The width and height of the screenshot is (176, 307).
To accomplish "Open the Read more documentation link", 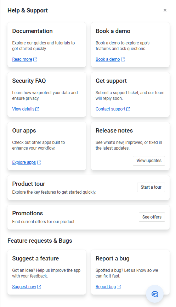I will tap(22, 59).
